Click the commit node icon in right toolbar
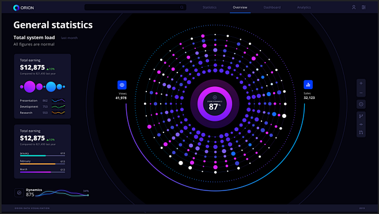The image size is (379, 214). [361, 124]
